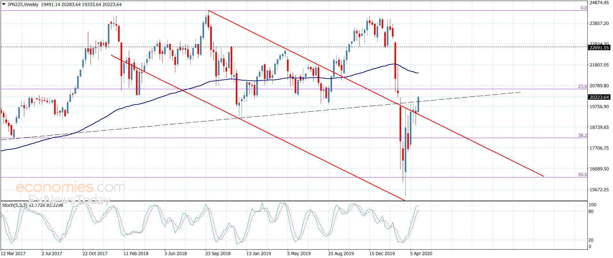
Task: Click the 15672.25 price axis value
Action: point(599,190)
